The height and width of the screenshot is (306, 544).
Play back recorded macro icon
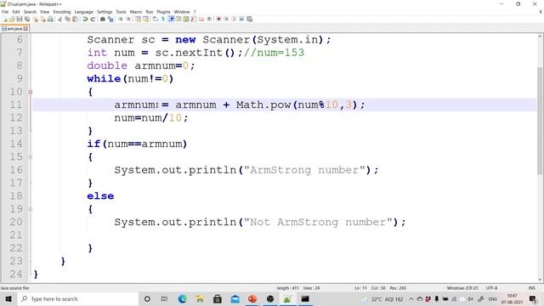234,19
